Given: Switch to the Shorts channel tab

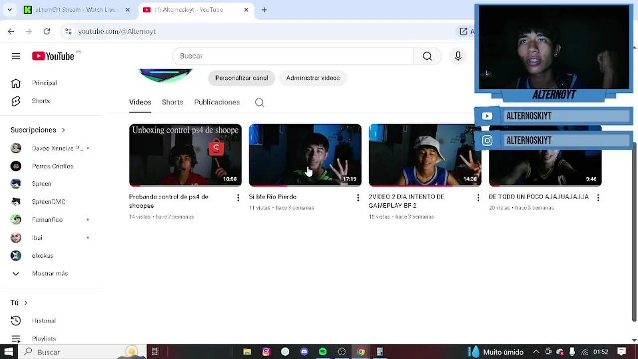Looking at the screenshot, I should click(x=172, y=102).
